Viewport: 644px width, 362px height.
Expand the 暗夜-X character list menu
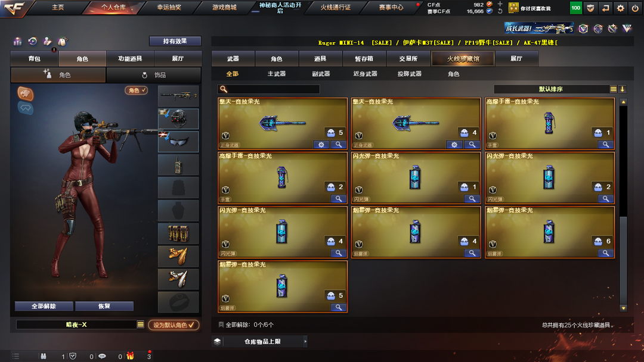click(141, 324)
